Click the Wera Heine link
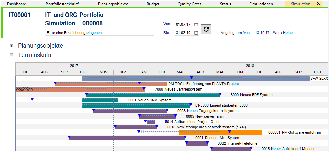Image resolution: width=329 pixels, height=152 pixels. point(283,33)
